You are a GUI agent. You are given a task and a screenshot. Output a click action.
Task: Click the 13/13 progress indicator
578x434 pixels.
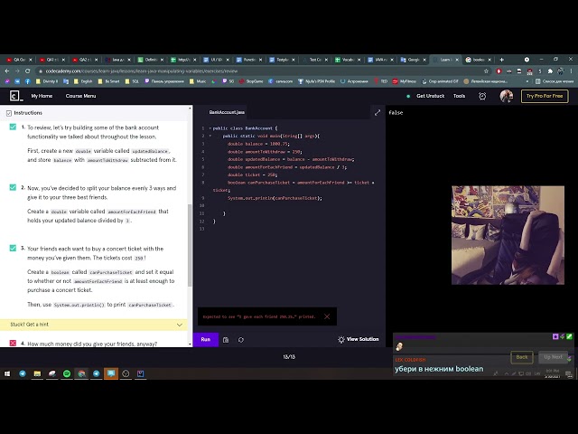(x=289, y=357)
